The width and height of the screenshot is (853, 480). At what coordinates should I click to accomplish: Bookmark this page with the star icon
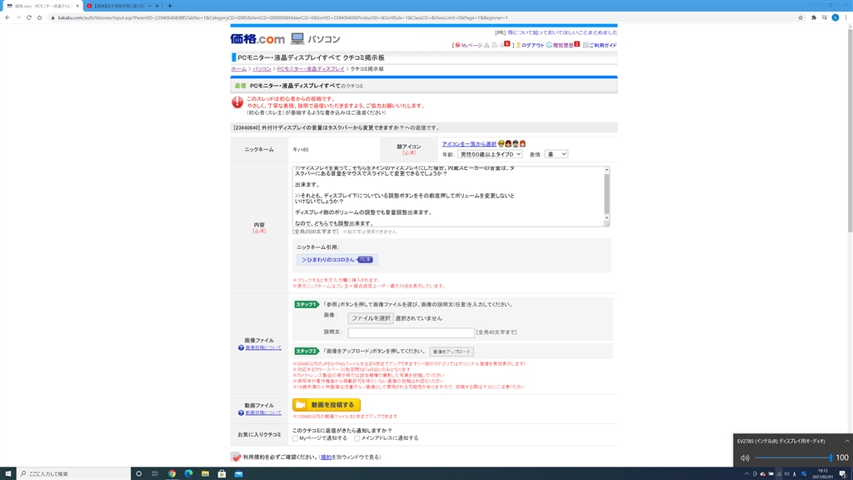click(x=801, y=17)
